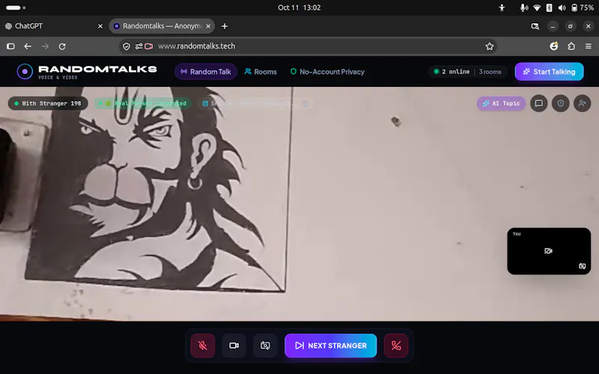Click the Randomtalks logo
Image resolution: width=599 pixels, height=374 pixels.
click(x=87, y=72)
